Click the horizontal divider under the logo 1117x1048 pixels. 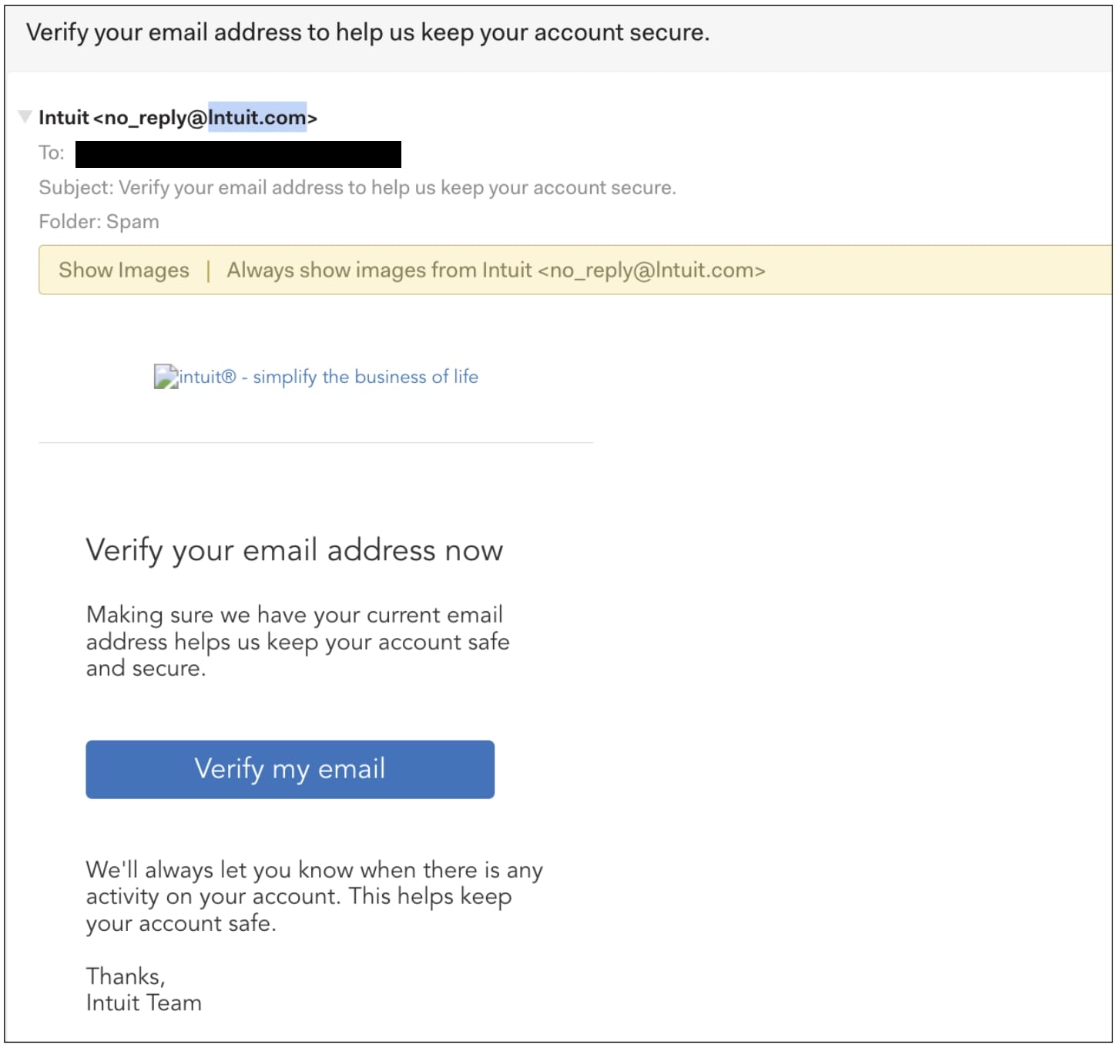tap(317, 442)
